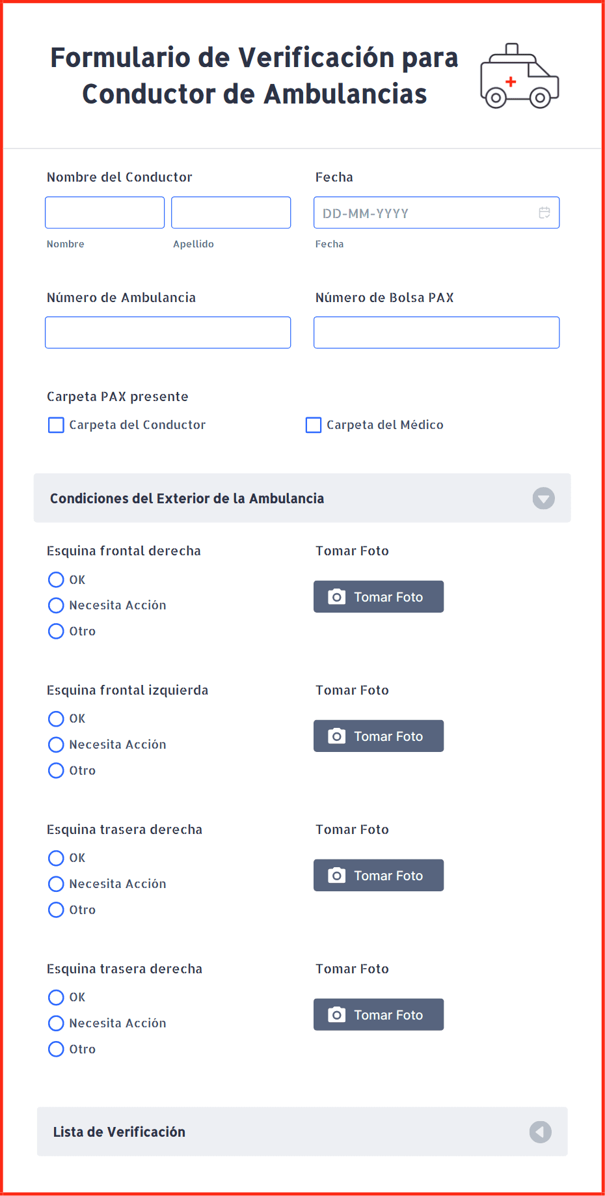
Task: Check the Carpeta del Médico checkbox
Action: 314,425
